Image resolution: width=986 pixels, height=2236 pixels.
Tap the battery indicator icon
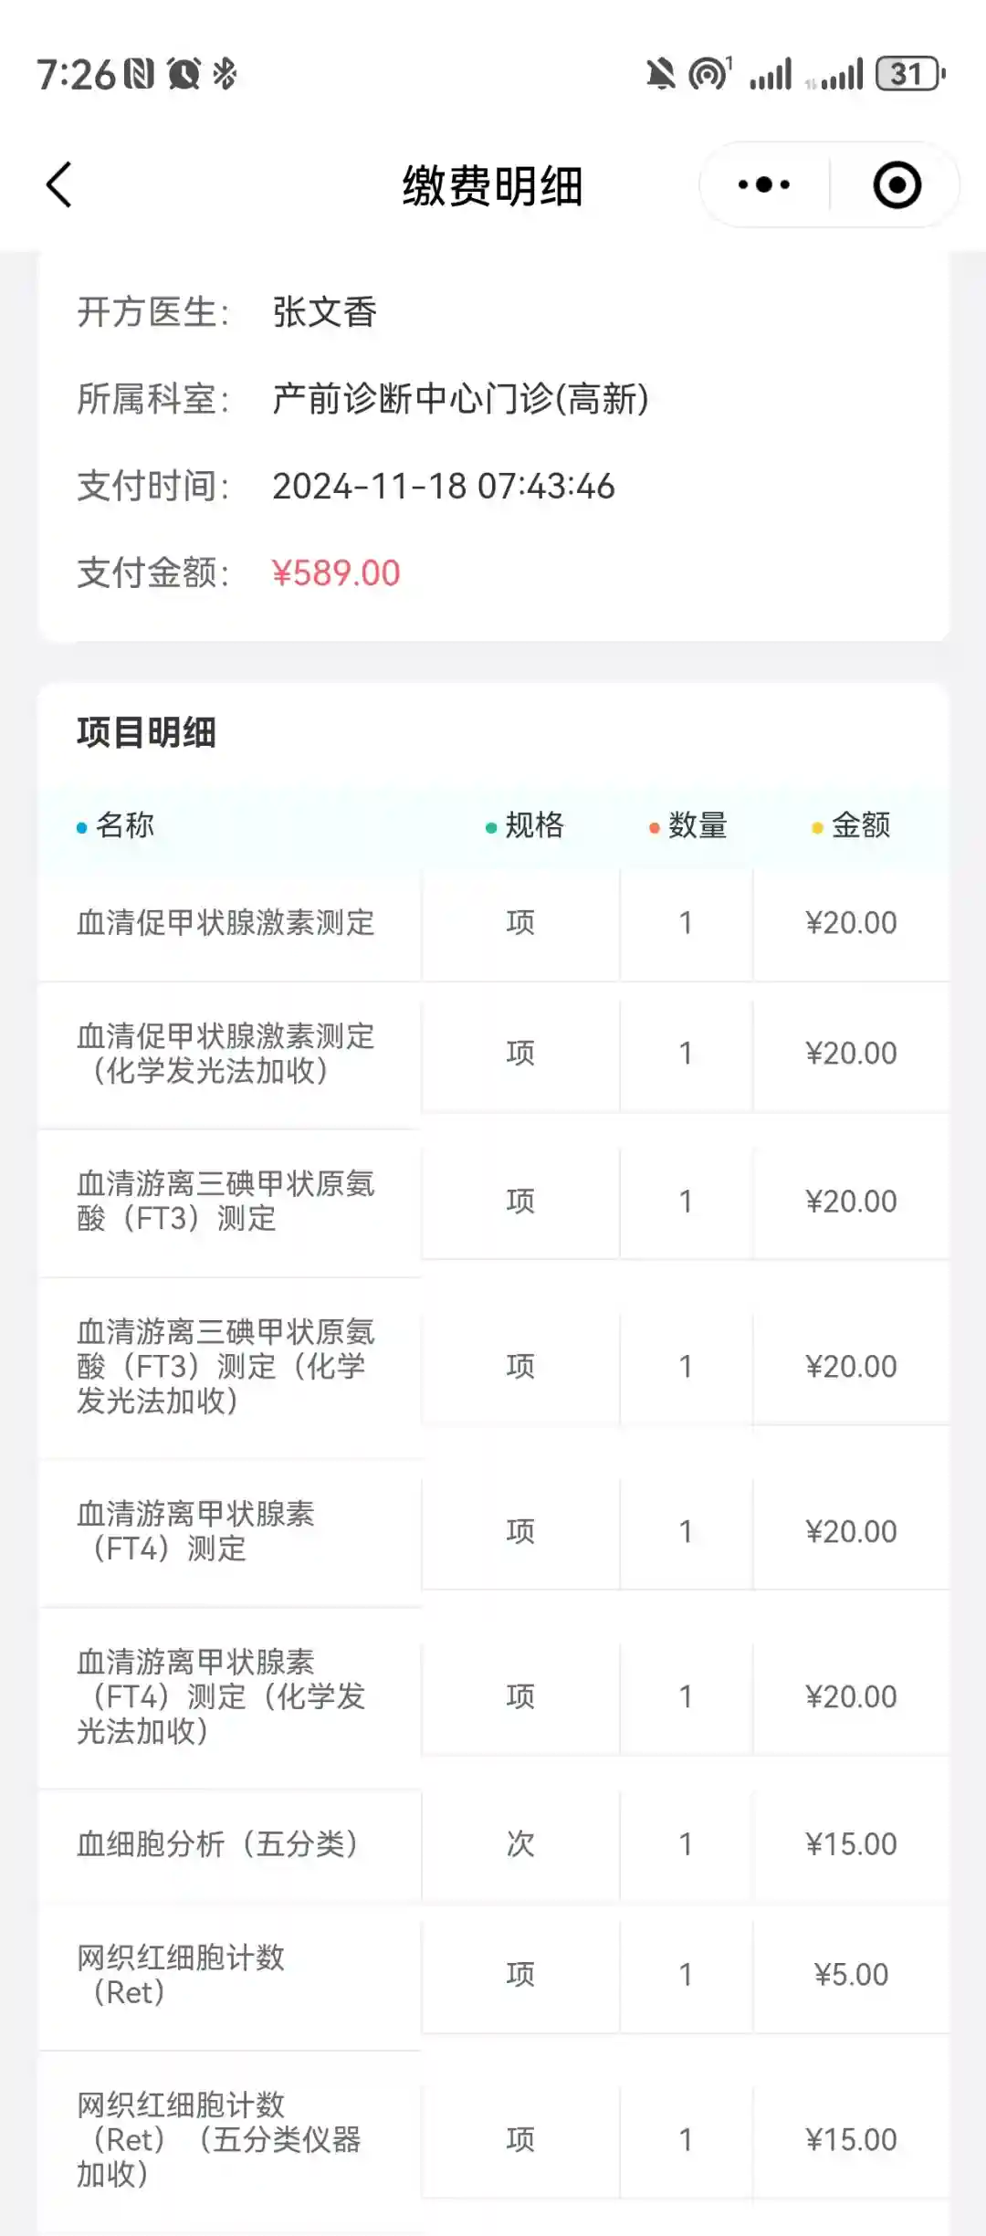909,74
